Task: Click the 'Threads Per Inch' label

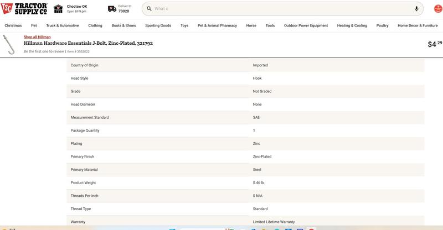Action: pyautogui.click(x=85, y=196)
